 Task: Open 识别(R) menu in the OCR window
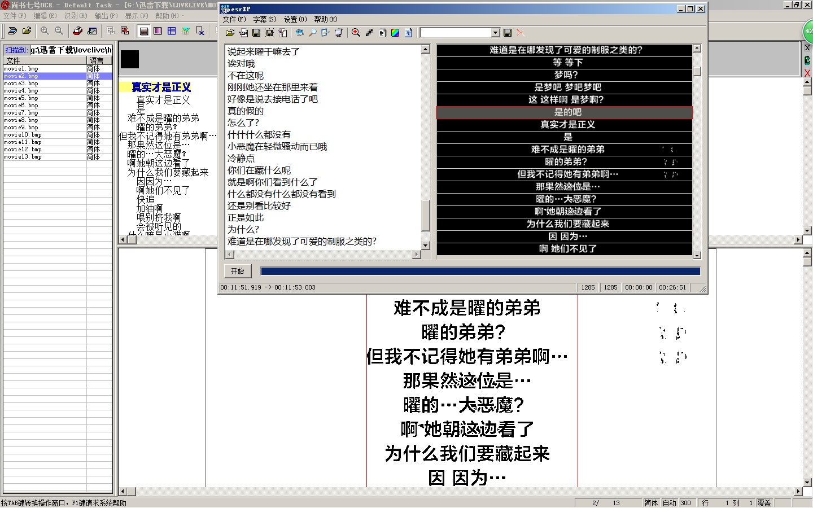coord(76,16)
